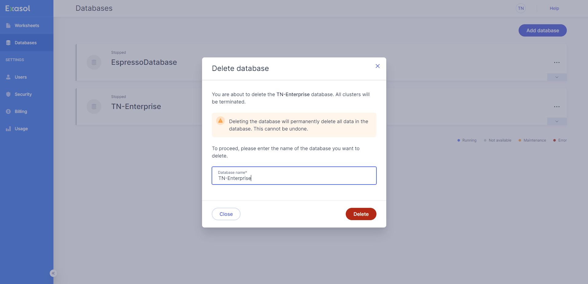Screen dimensions: 588x284
Task: Click the Security shield icon
Action: click(x=8, y=94)
